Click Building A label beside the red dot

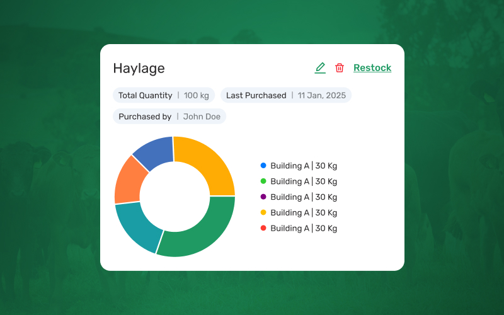(304, 228)
